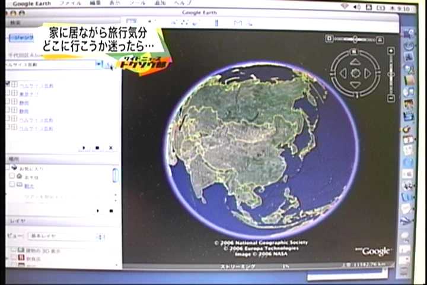This screenshot has width=427, height=285.
Task: Open the Google Earth application menu
Action: tap(32, 4)
